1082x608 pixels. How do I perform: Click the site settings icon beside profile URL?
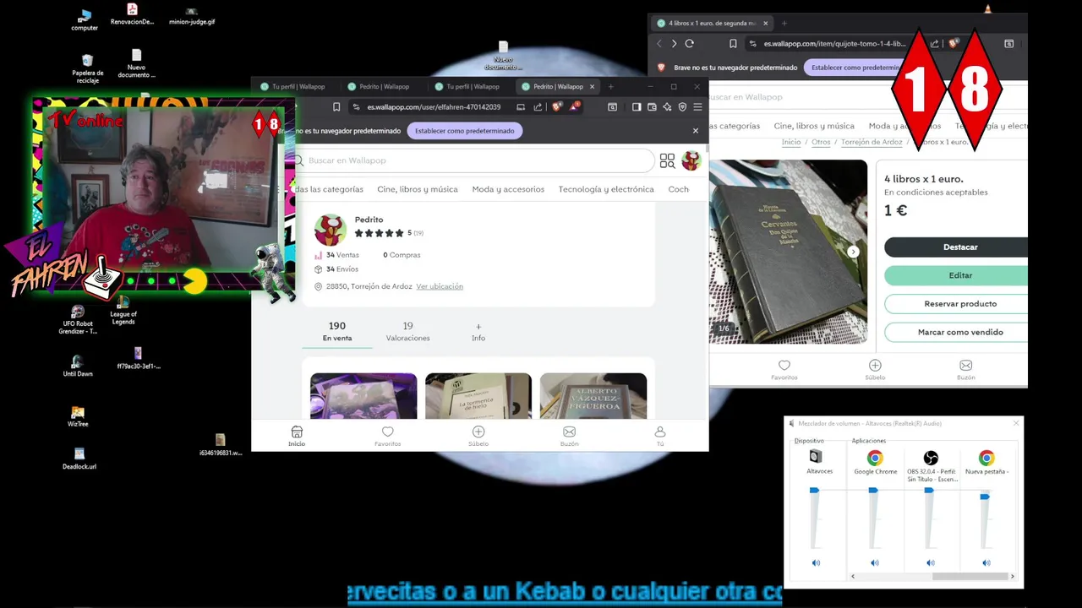click(x=357, y=107)
